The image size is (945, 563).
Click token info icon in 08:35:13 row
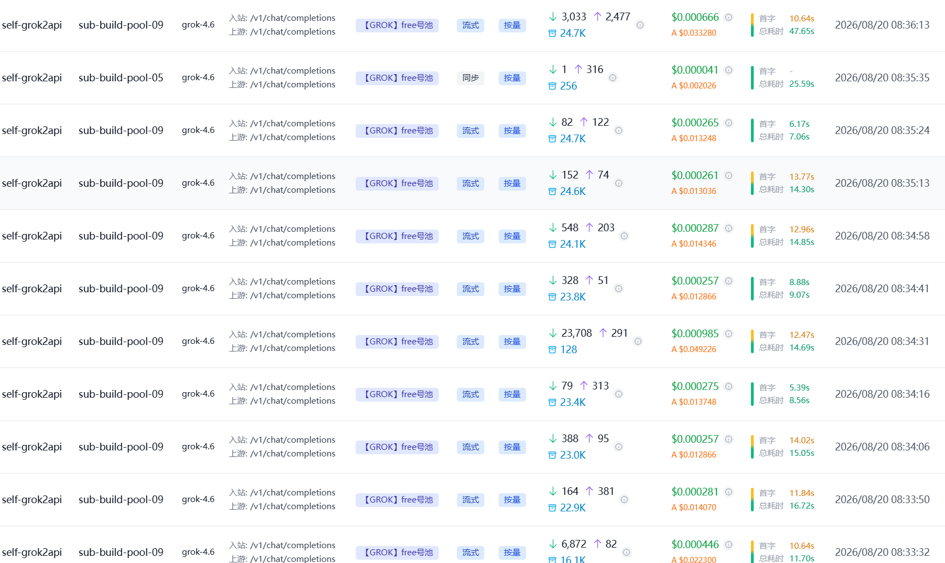(x=618, y=183)
